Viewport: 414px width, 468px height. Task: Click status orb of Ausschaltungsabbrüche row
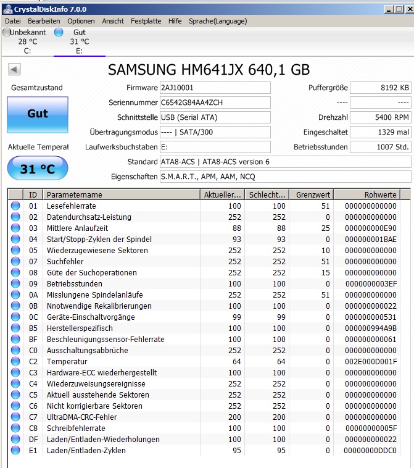[15, 350]
